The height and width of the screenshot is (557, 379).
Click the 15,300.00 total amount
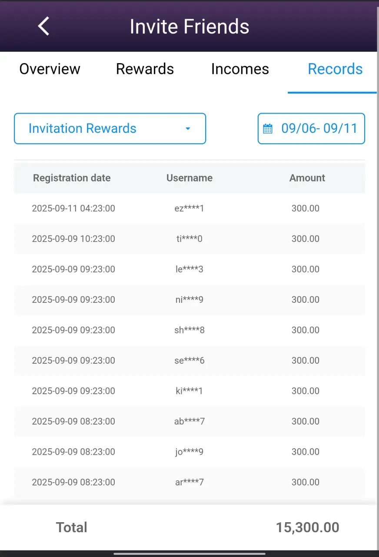(x=308, y=527)
